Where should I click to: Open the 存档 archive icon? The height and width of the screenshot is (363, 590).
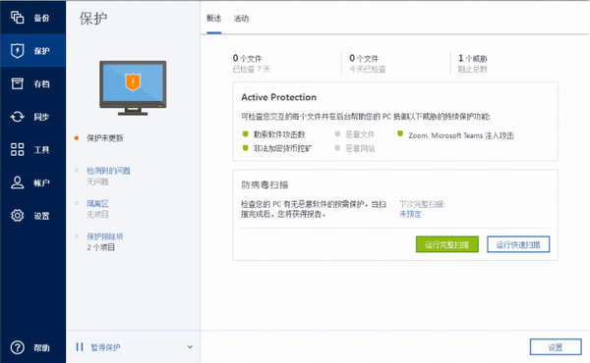[18, 83]
